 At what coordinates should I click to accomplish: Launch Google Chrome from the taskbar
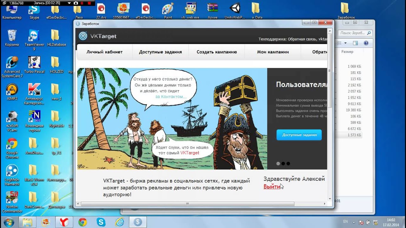(82, 222)
